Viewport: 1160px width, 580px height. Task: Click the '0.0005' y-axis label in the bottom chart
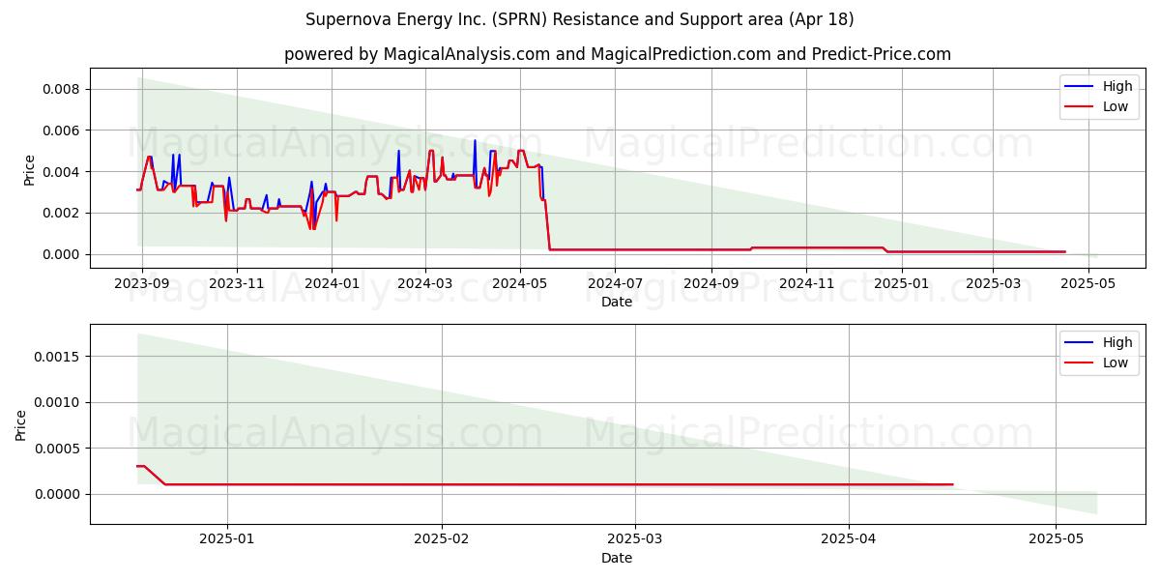59,449
